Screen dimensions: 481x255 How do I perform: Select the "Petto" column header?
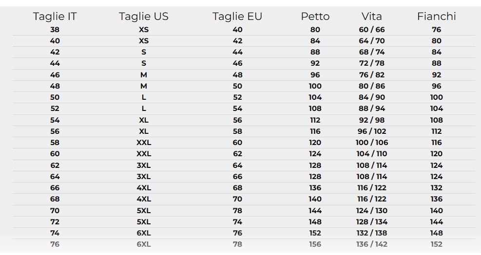tap(315, 16)
